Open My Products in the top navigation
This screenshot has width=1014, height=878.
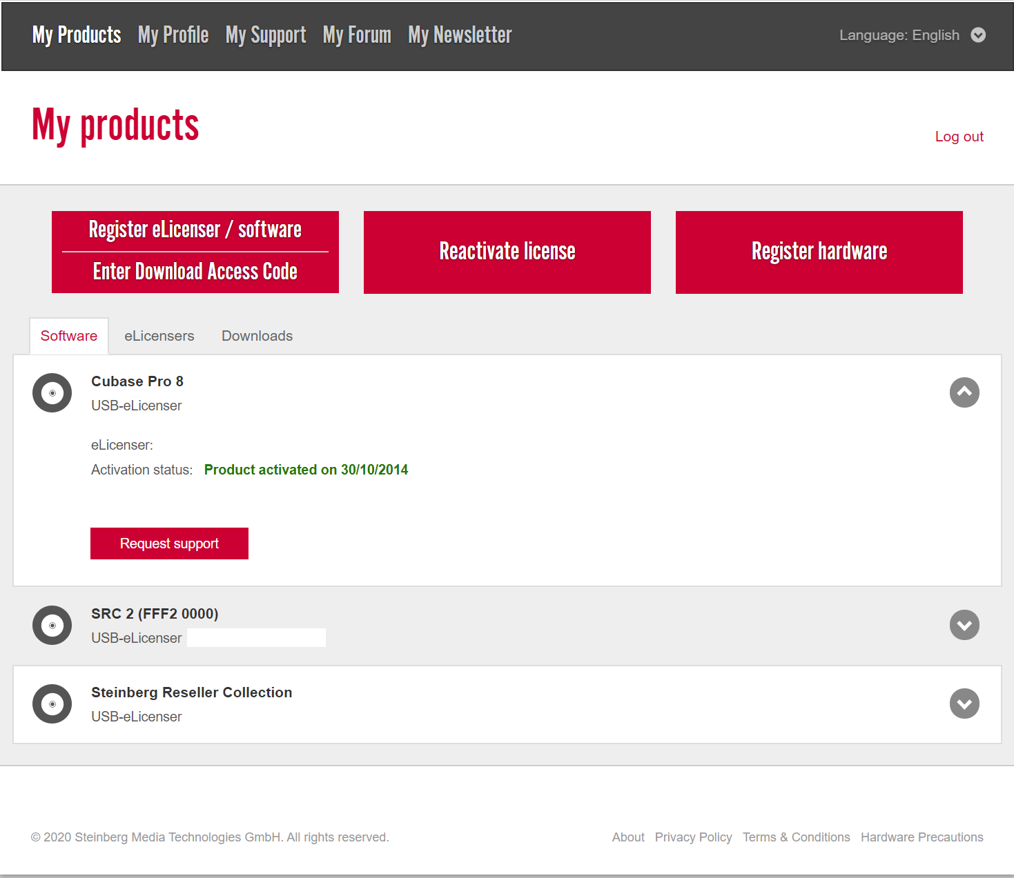[77, 35]
